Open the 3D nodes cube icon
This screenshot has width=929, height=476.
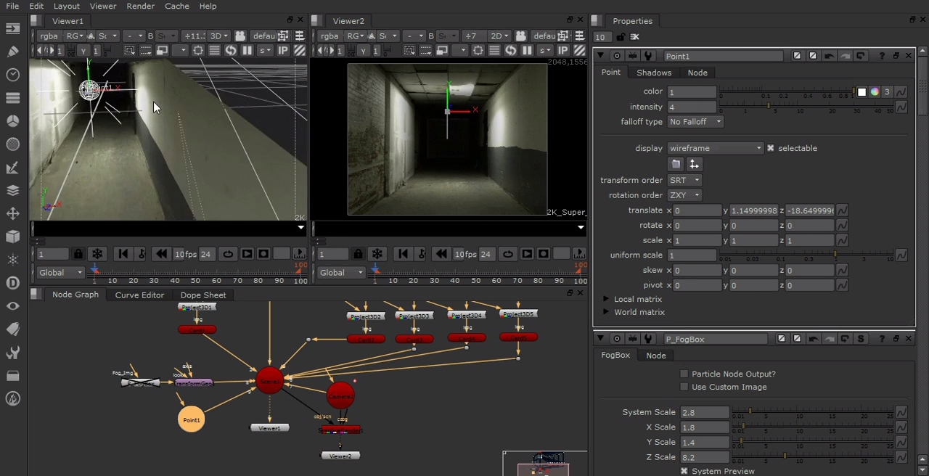(12, 237)
